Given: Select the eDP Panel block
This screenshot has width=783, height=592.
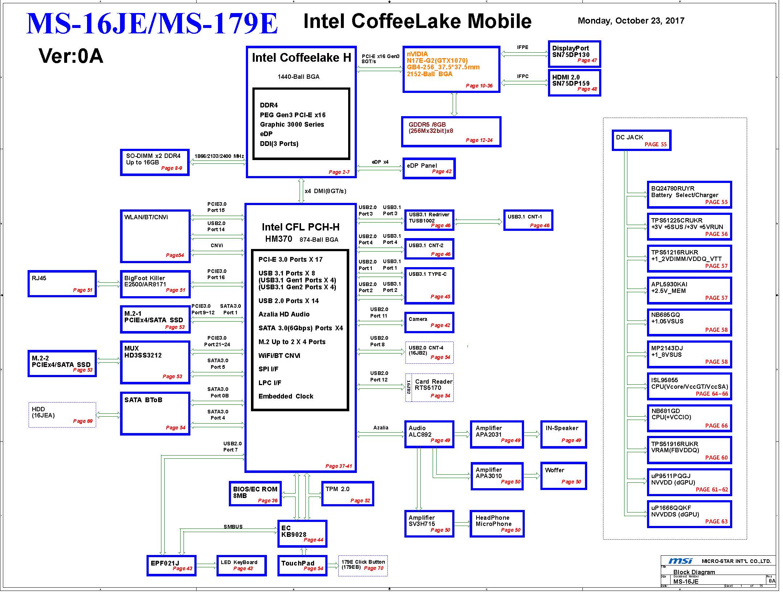Looking at the screenshot, I should (x=429, y=168).
